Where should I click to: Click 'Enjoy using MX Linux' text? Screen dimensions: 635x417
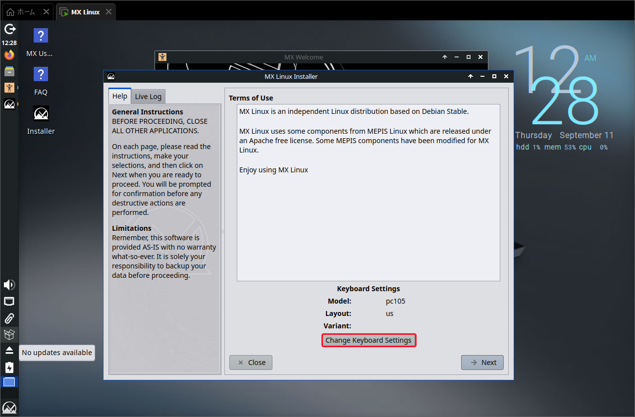tap(273, 170)
